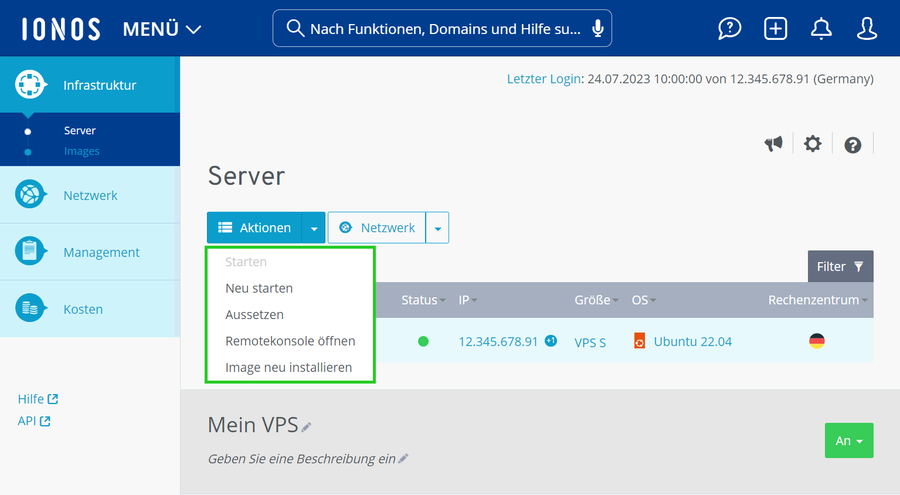Open the help chat bubble icon
900x495 pixels.
(x=729, y=28)
